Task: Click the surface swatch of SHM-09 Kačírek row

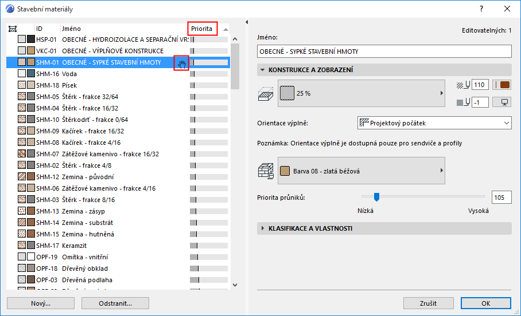Action: [31, 131]
